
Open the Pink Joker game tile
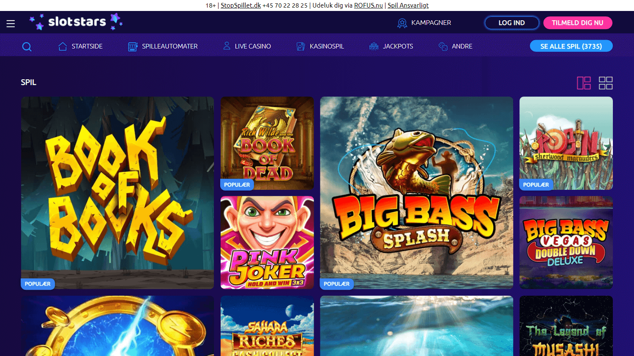[267, 243]
